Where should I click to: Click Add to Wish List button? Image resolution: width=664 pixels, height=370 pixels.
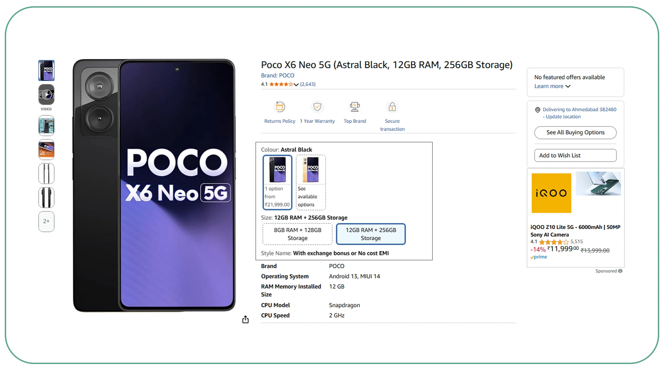575,155
